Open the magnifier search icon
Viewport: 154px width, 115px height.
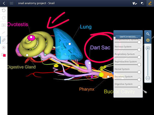pos(148,34)
